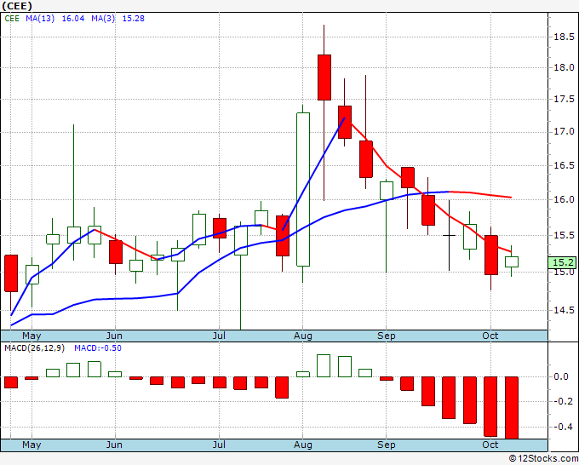The image size is (579, 465).
Task: Click the 18.5 price axis label
Action: (x=564, y=37)
